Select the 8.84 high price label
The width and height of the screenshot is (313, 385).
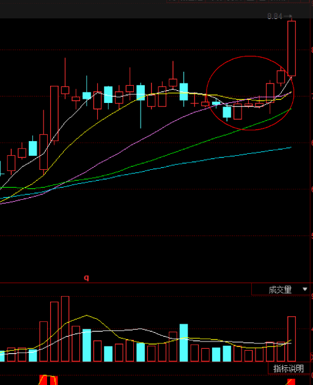pos(275,16)
